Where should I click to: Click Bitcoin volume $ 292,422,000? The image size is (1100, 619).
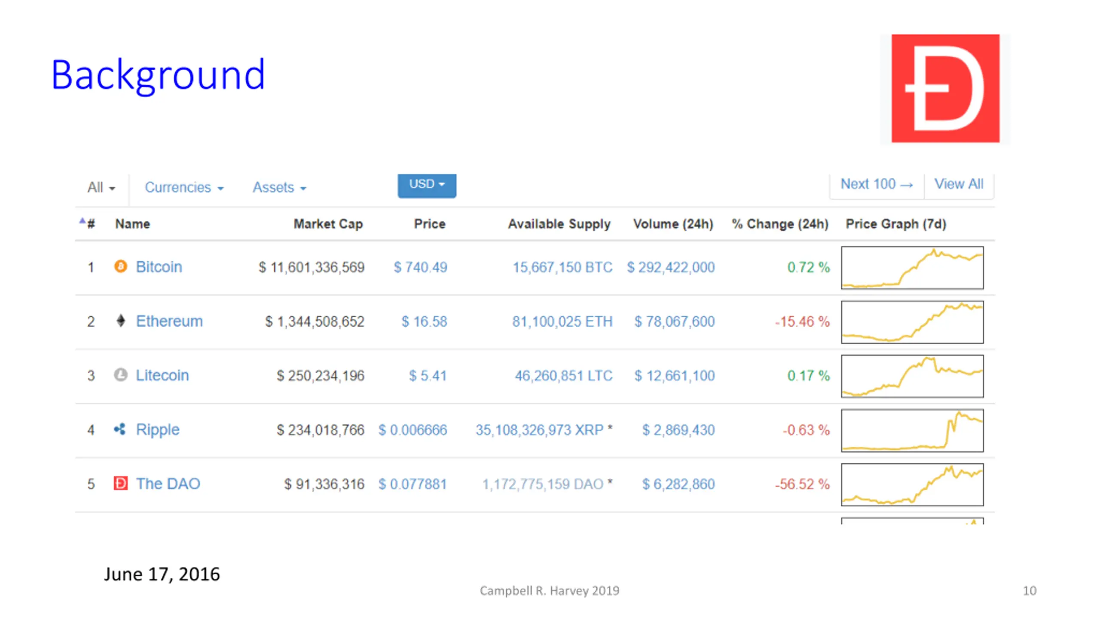click(671, 267)
